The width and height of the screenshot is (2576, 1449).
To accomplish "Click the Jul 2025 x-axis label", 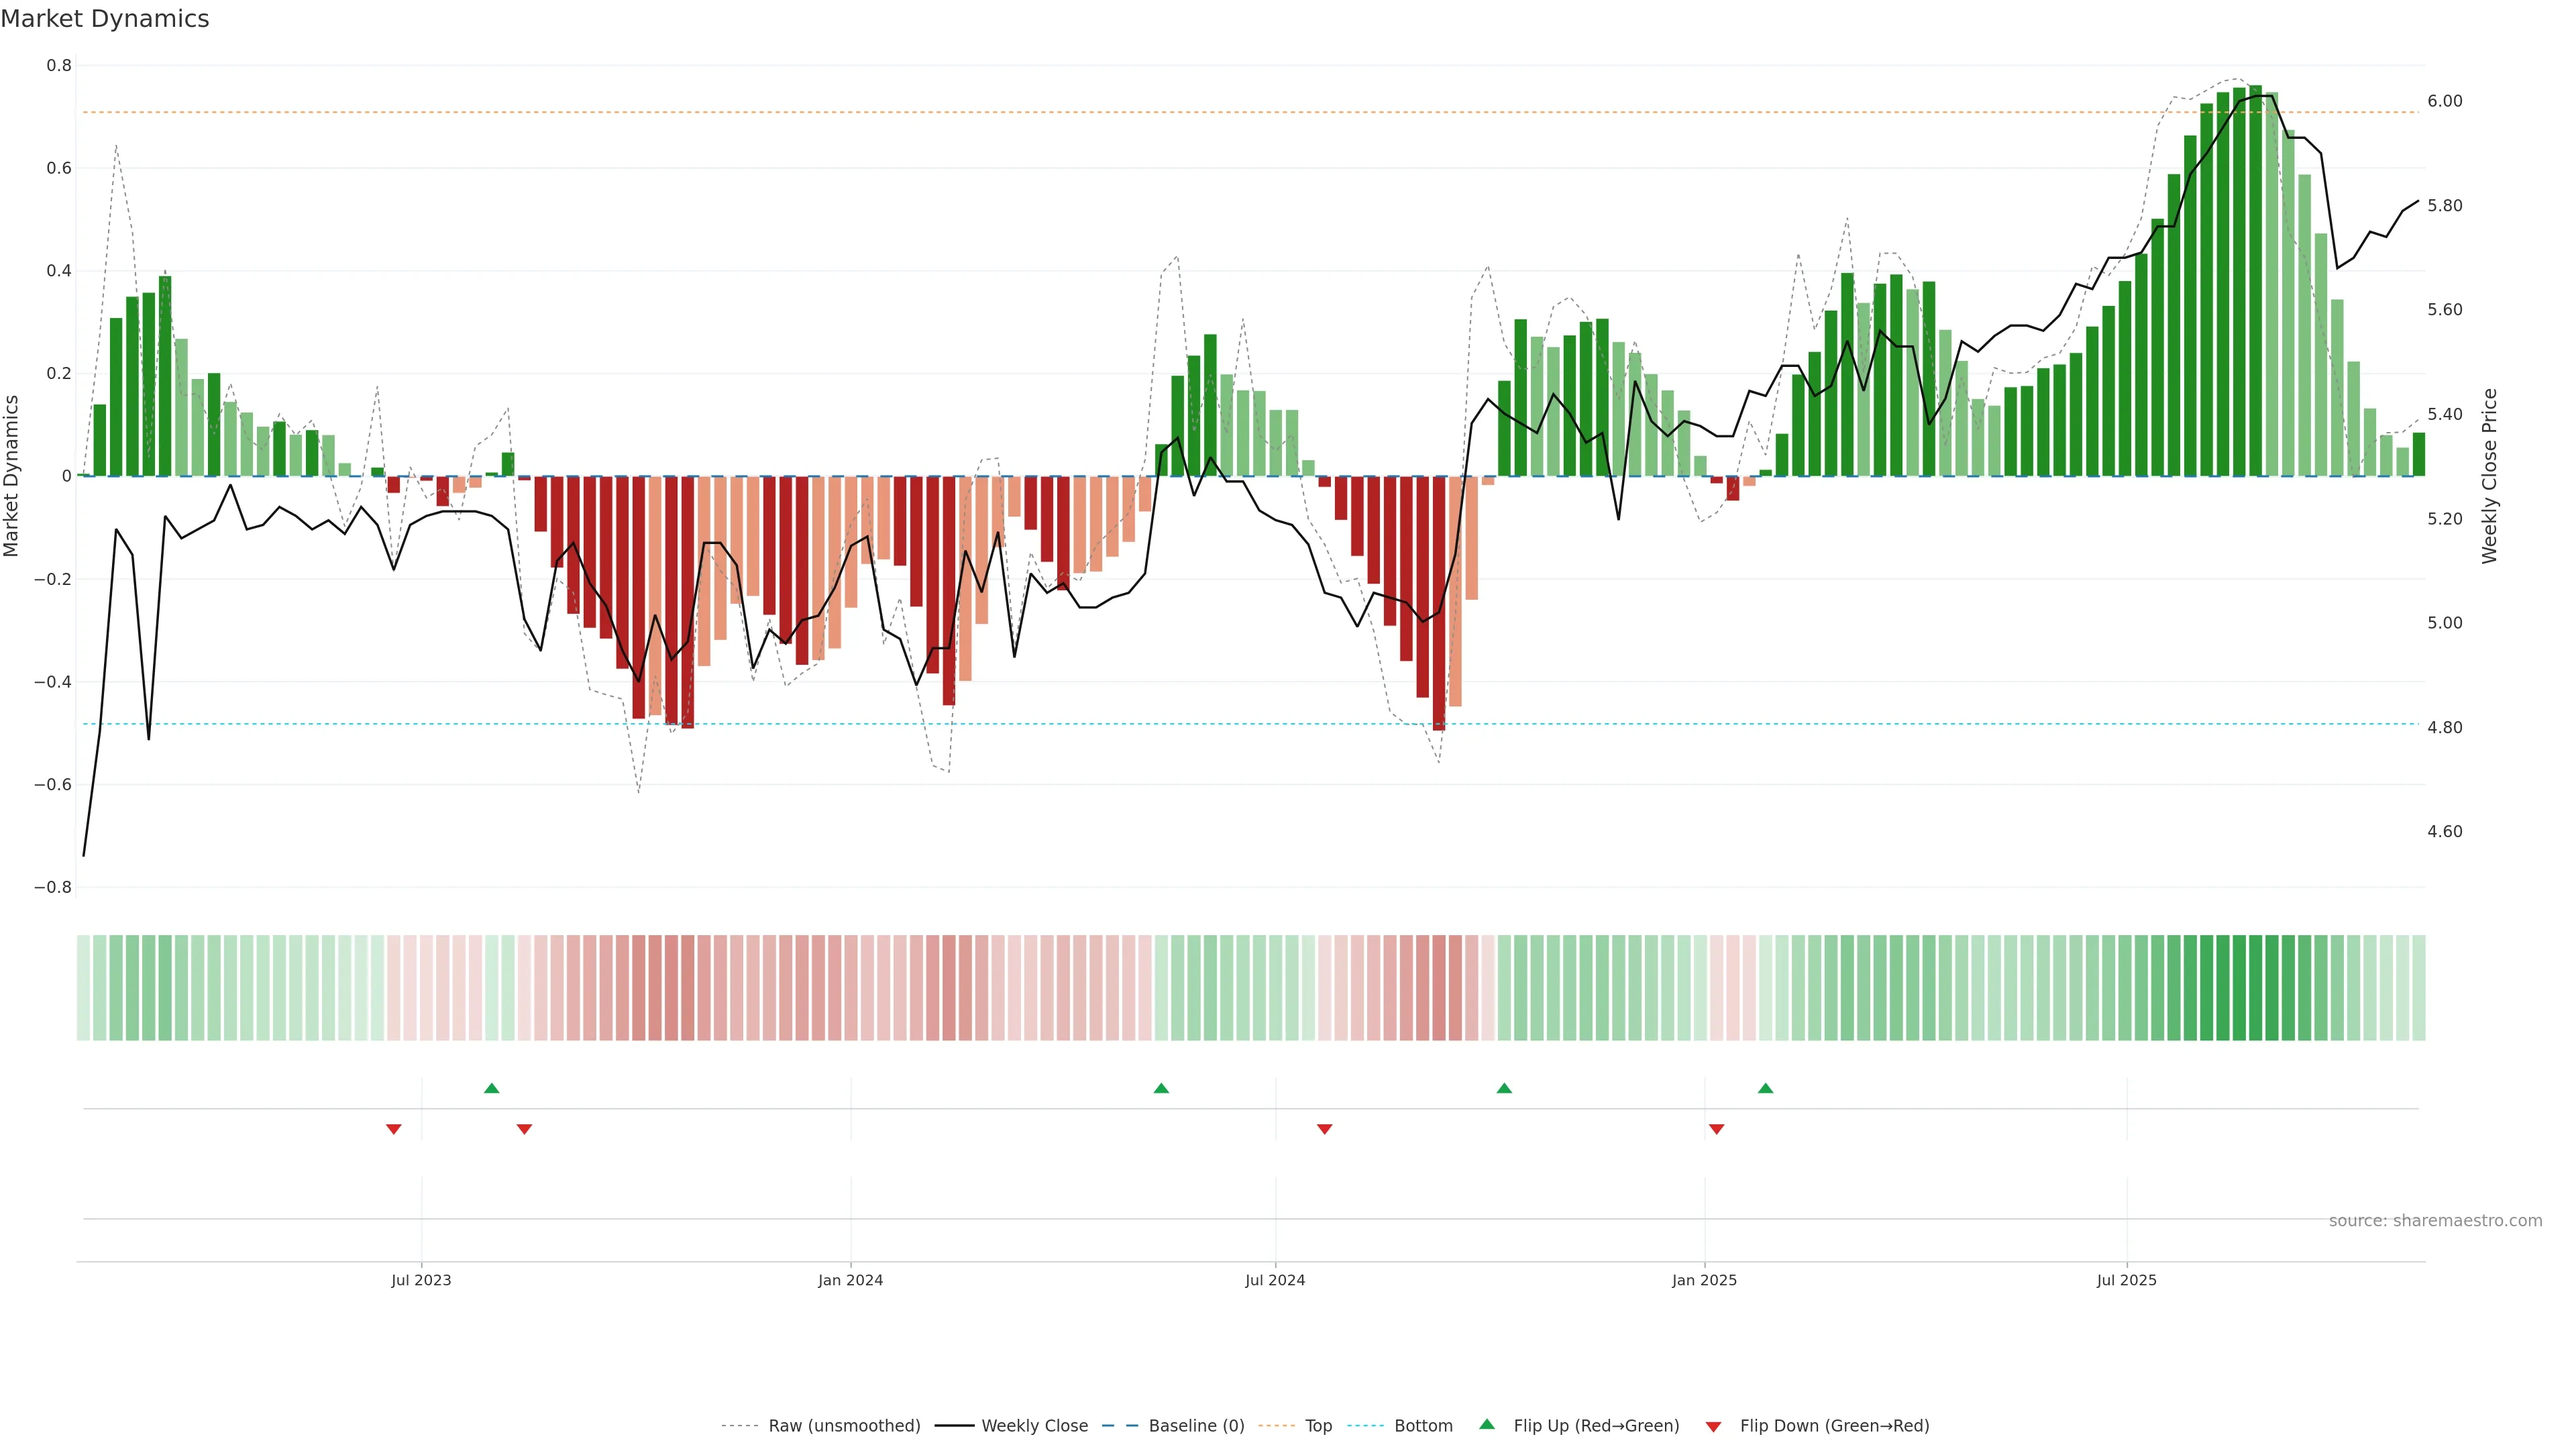I will 2127,1280.
